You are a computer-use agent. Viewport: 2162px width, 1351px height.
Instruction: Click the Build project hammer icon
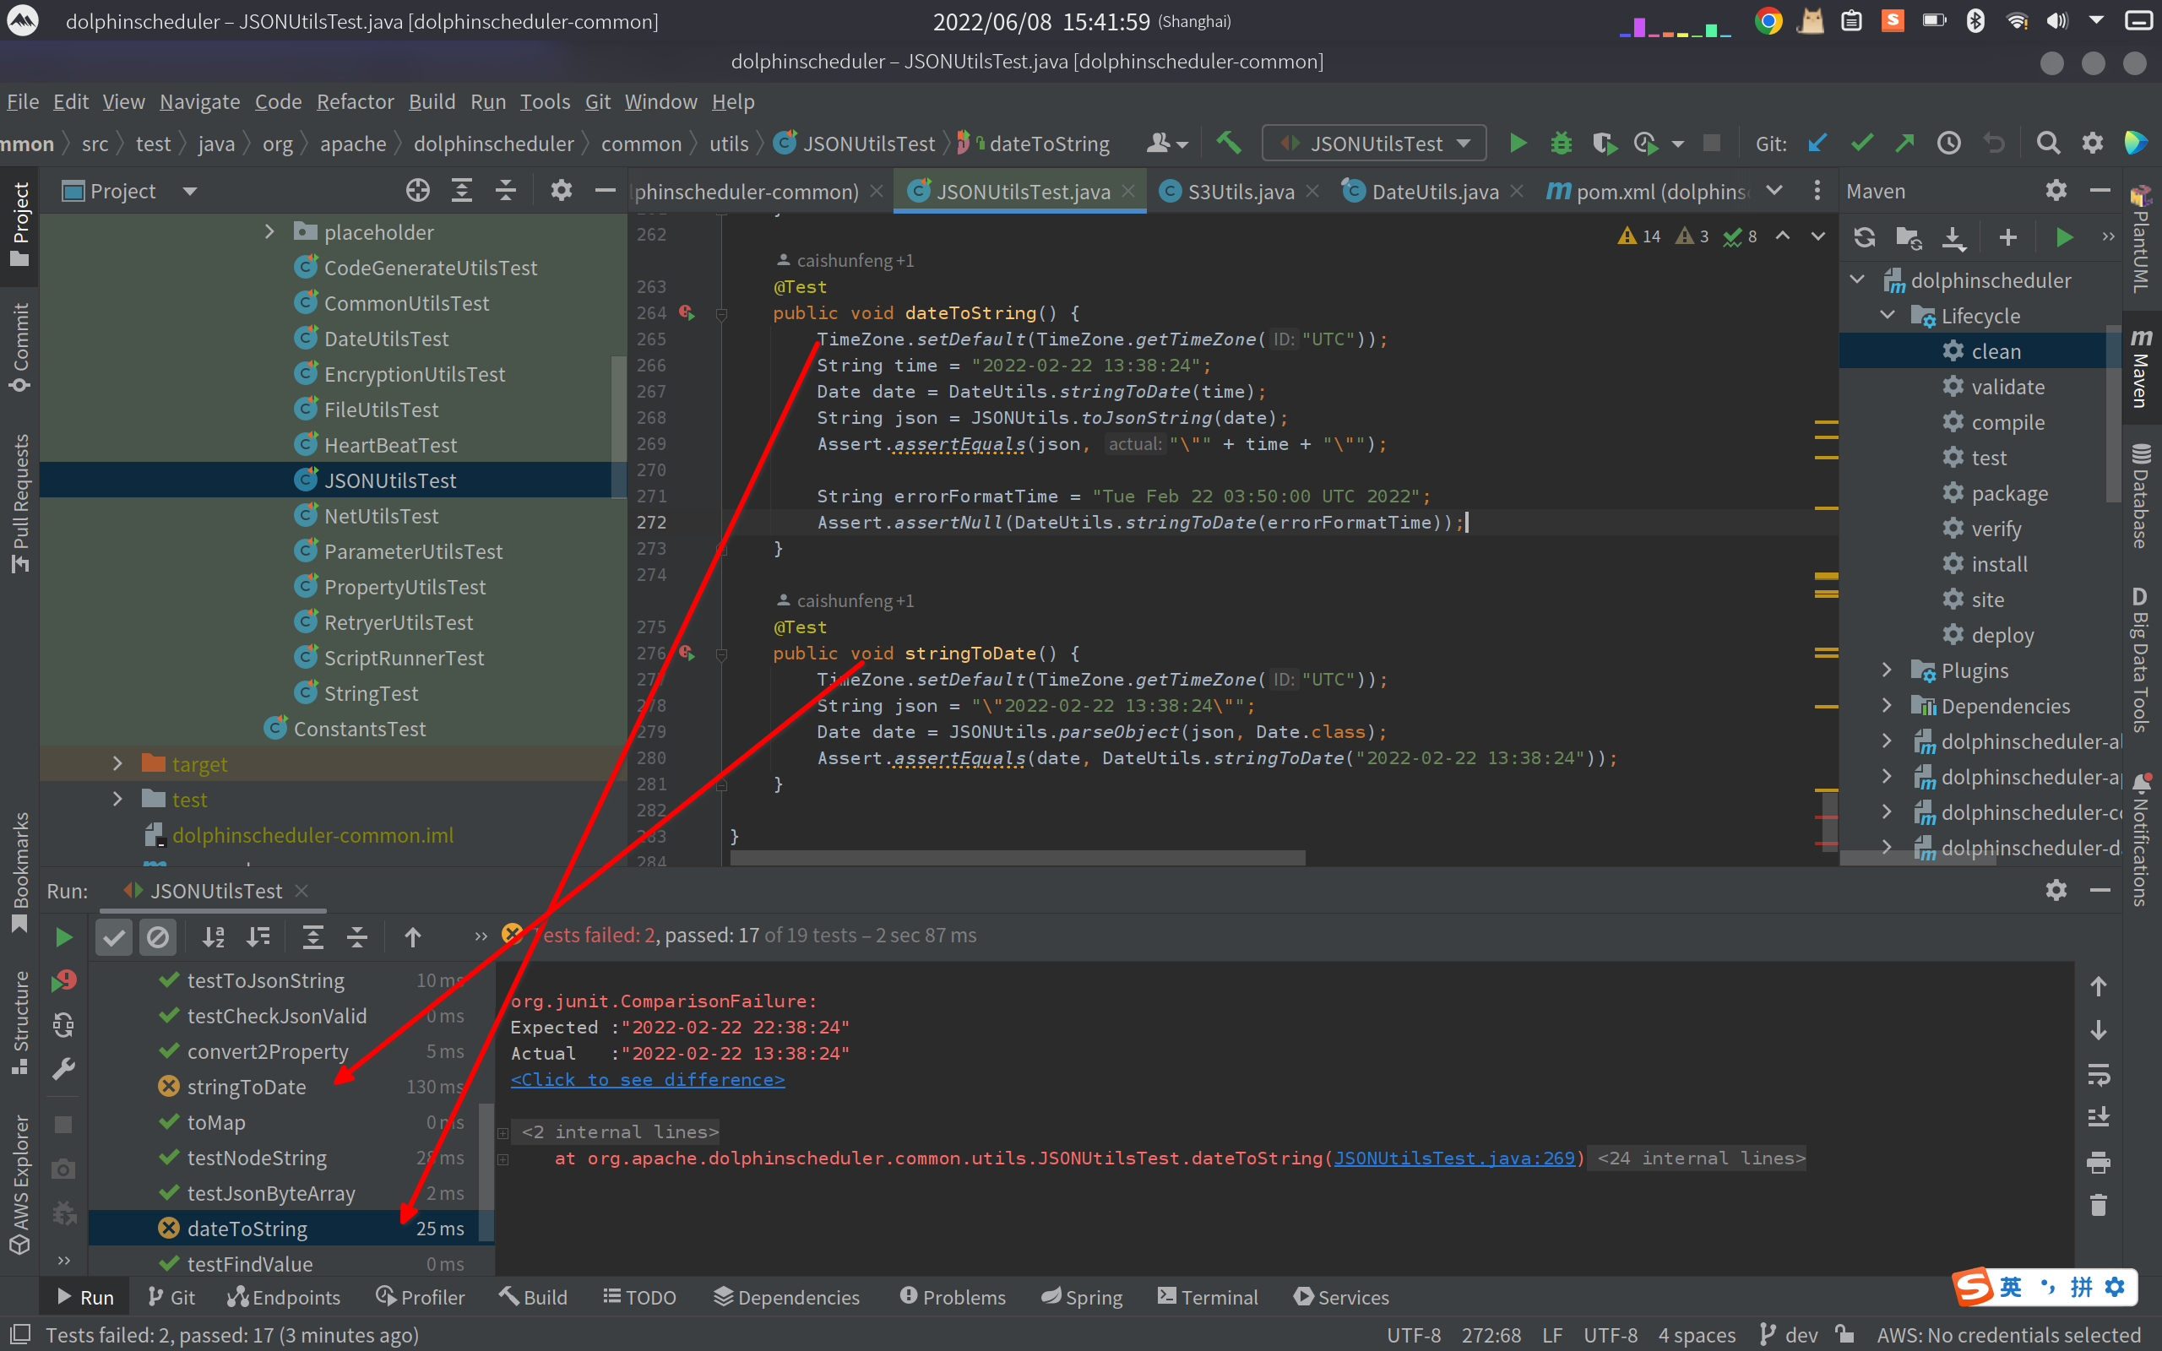click(x=1230, y=143)
